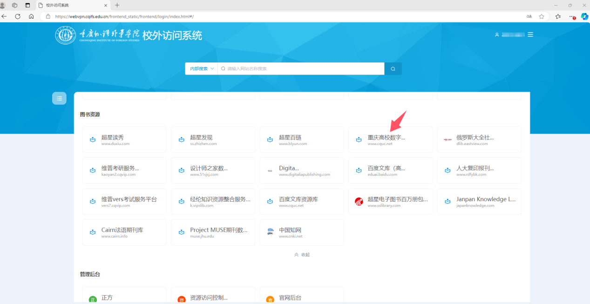Add this page to favorites
Image resolution: width=590 pixels, height=304 pixels.
point(542,16)
